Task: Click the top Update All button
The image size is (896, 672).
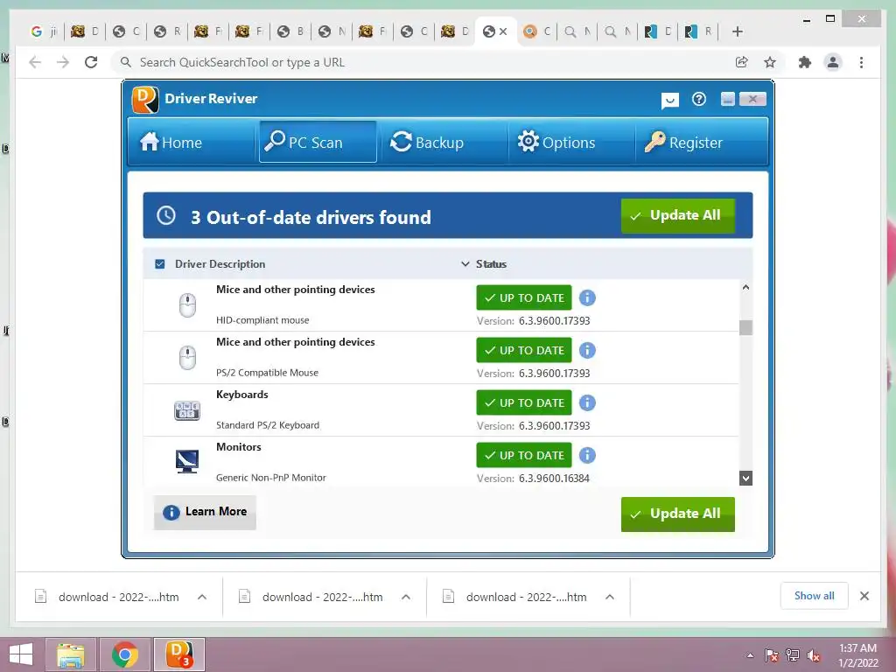Action: 678,215
